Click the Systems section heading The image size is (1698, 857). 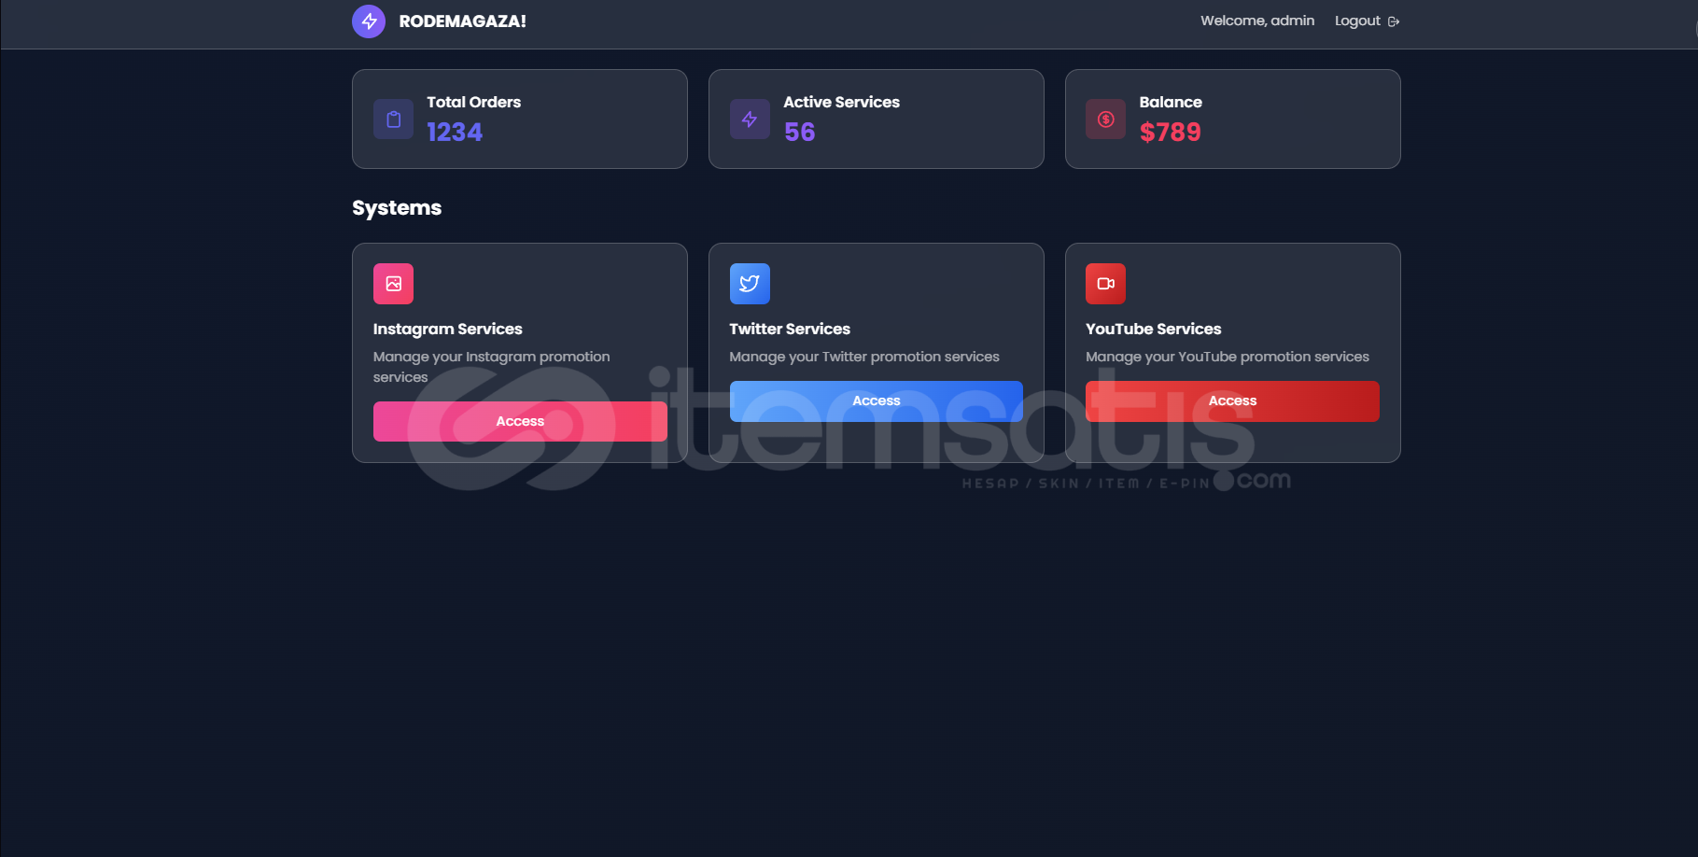tap(397, 208)
